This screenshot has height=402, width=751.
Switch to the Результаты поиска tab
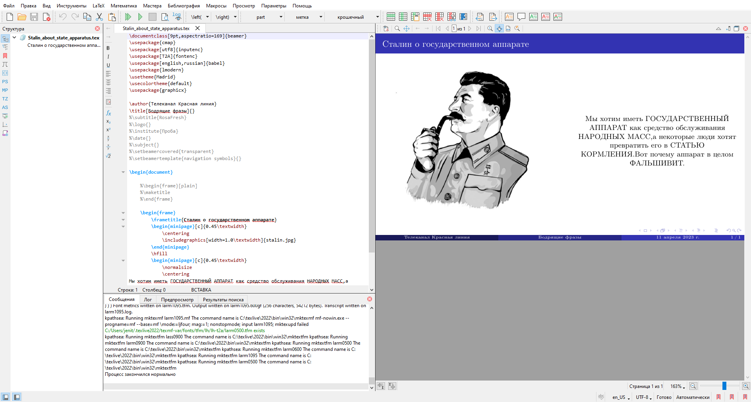tap(223, 300)
